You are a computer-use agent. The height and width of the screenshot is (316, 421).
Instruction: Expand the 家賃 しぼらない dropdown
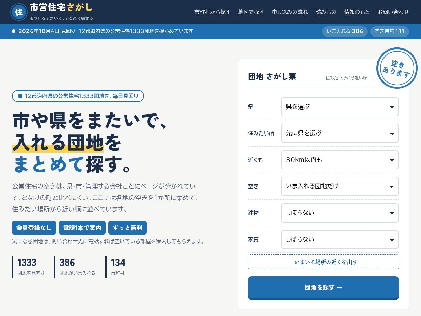340,239
